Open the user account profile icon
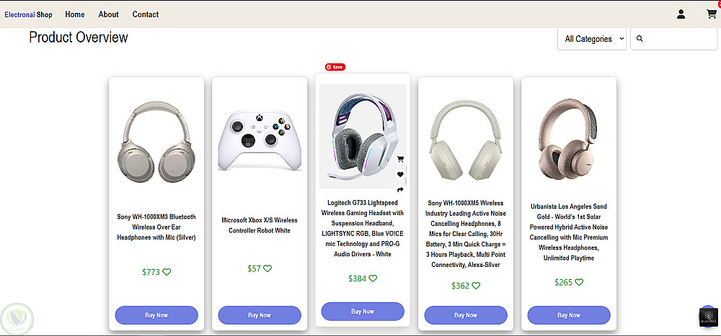The image size is (721, 336). click(x=681, y=14)
